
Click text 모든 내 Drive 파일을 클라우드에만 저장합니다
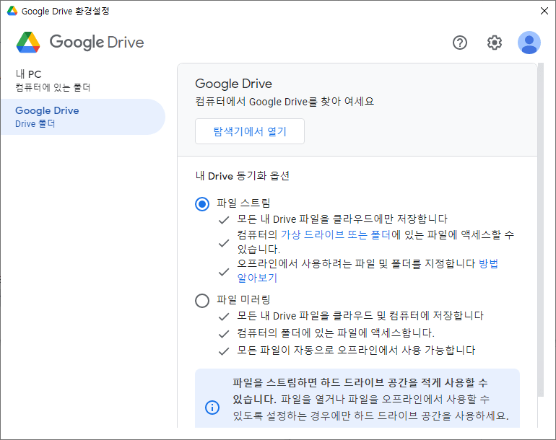342,219
